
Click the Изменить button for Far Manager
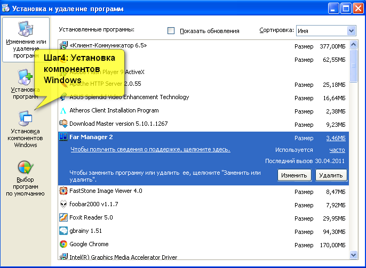(x=294, y=175)
